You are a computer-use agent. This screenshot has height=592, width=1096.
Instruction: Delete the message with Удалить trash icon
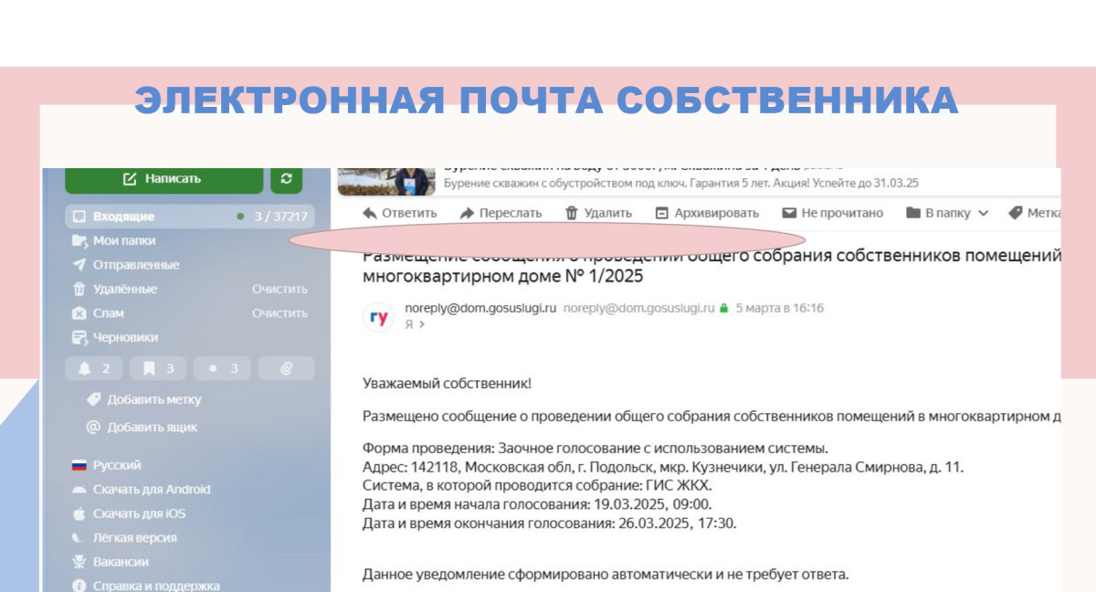[x=572, y=213]
